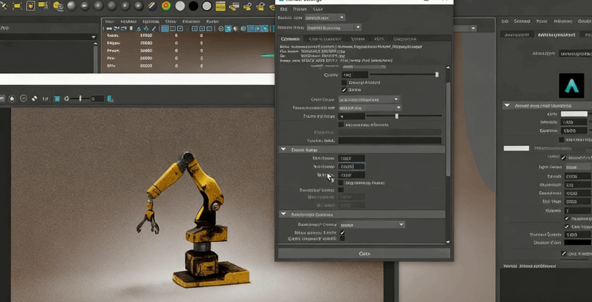
Task: Click the topmost Frame Range input field
Action: (352, 158)
